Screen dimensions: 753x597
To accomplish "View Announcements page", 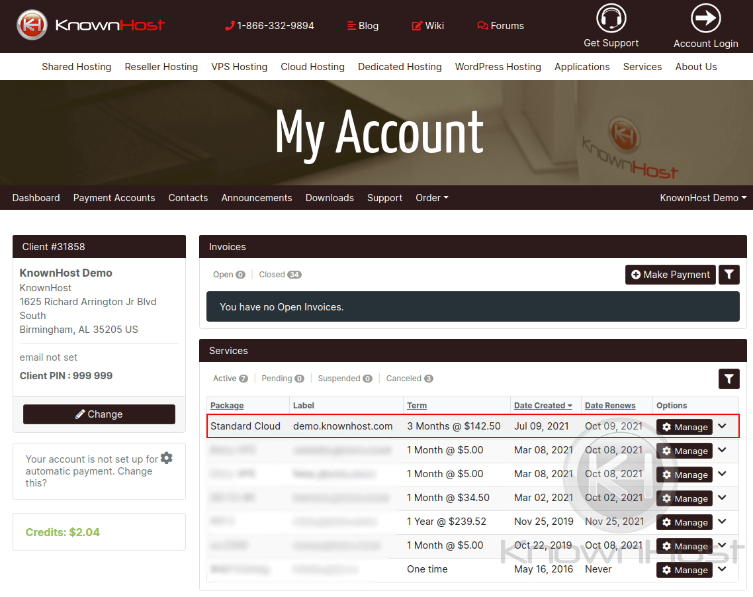I will tap(257, 198).
